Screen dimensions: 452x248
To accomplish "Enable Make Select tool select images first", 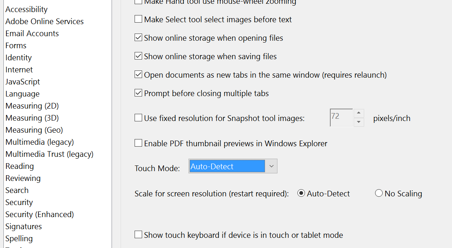I will point(138,19).
